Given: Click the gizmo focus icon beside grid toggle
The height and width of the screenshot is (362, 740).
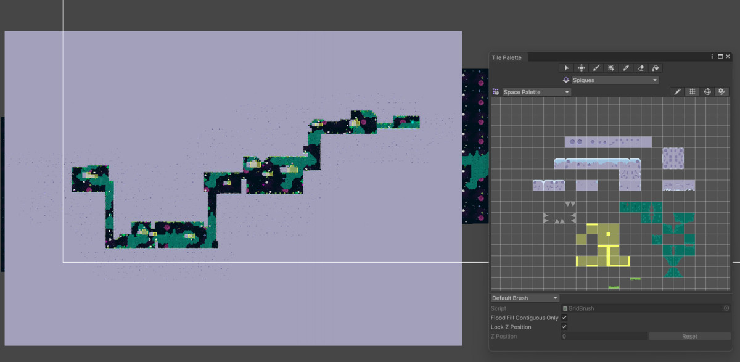Looking at the screenshot, I should tap(707, 91).
